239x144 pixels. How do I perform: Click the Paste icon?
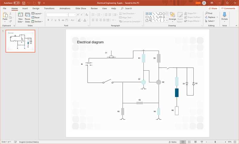[5, 15]
